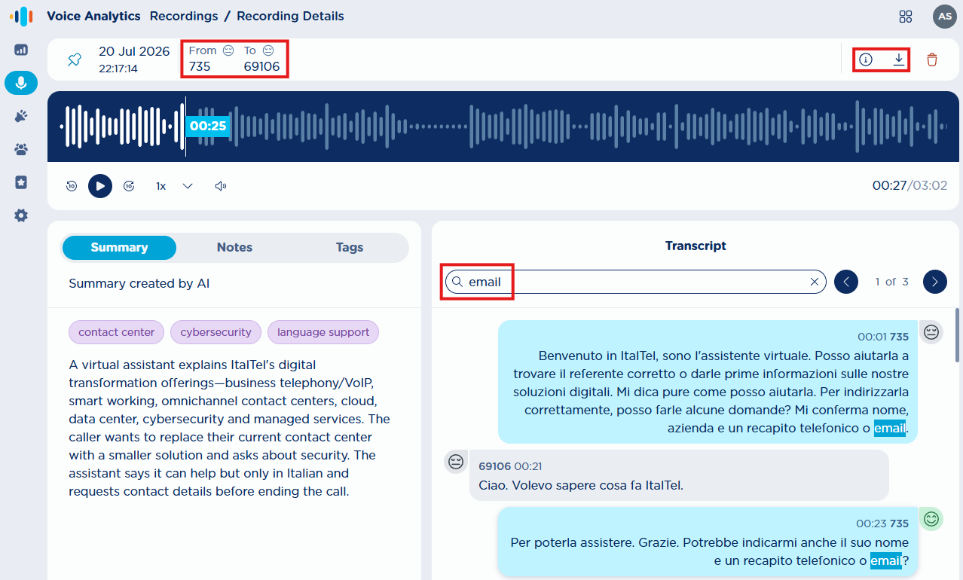Open recording info details icon
963x580 pixels.
866,60
